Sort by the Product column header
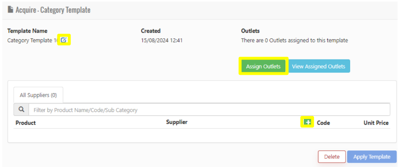Image resolution: width=399 pixels, height=167 pixels. point(26,123)
